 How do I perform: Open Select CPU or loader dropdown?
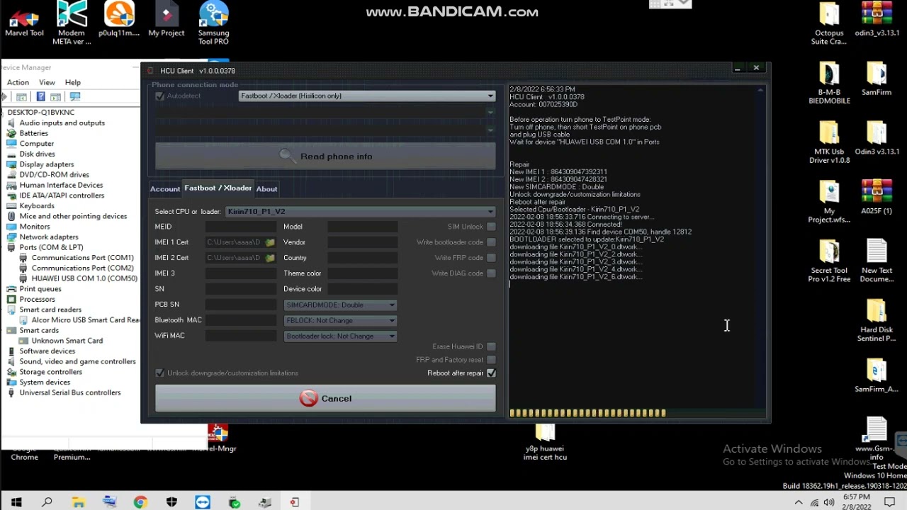(360, 212)
